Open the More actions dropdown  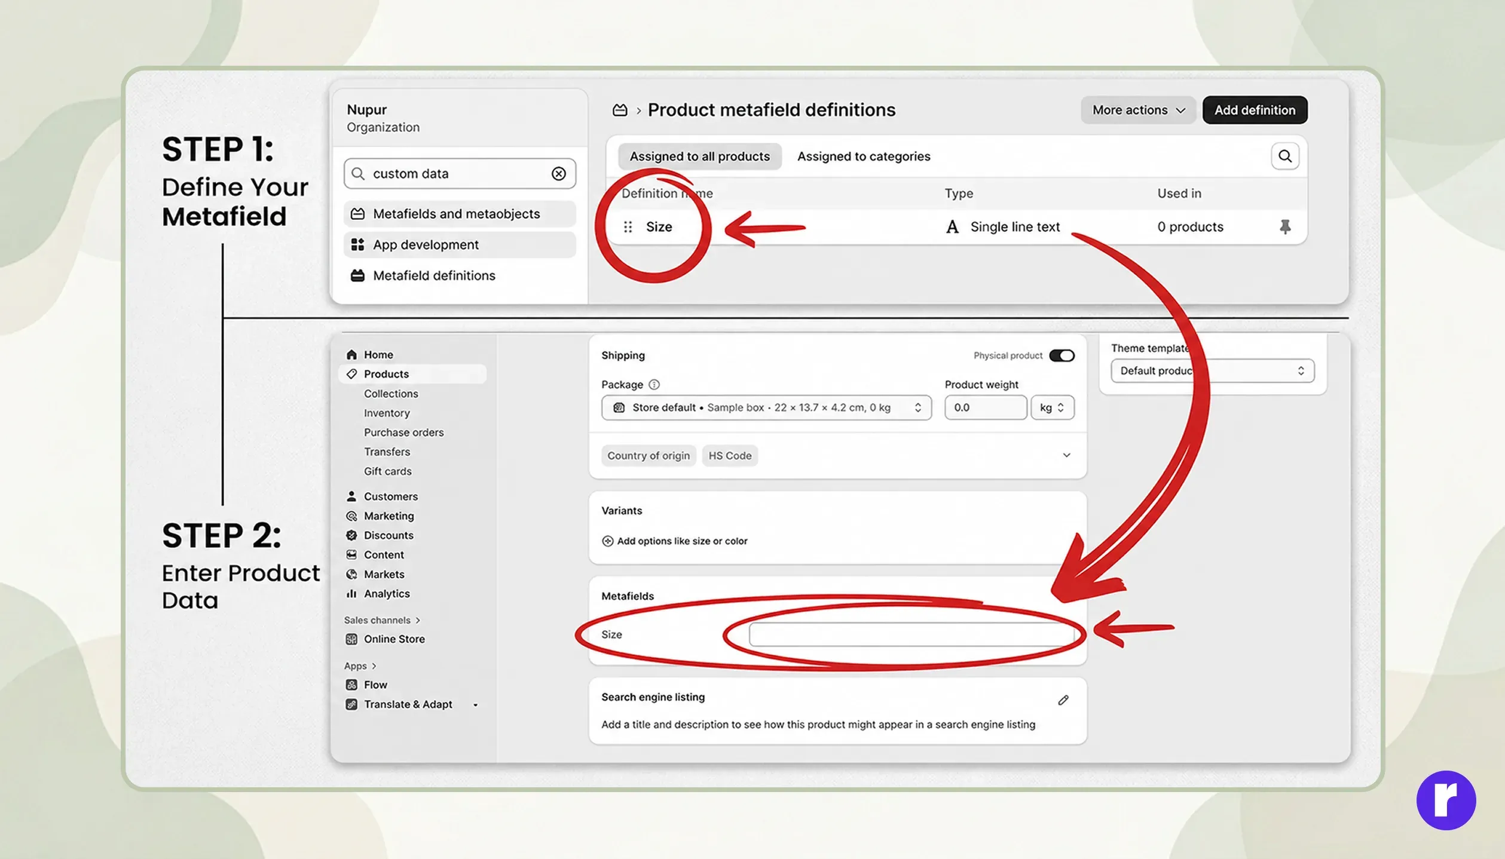pos(1138,110)
